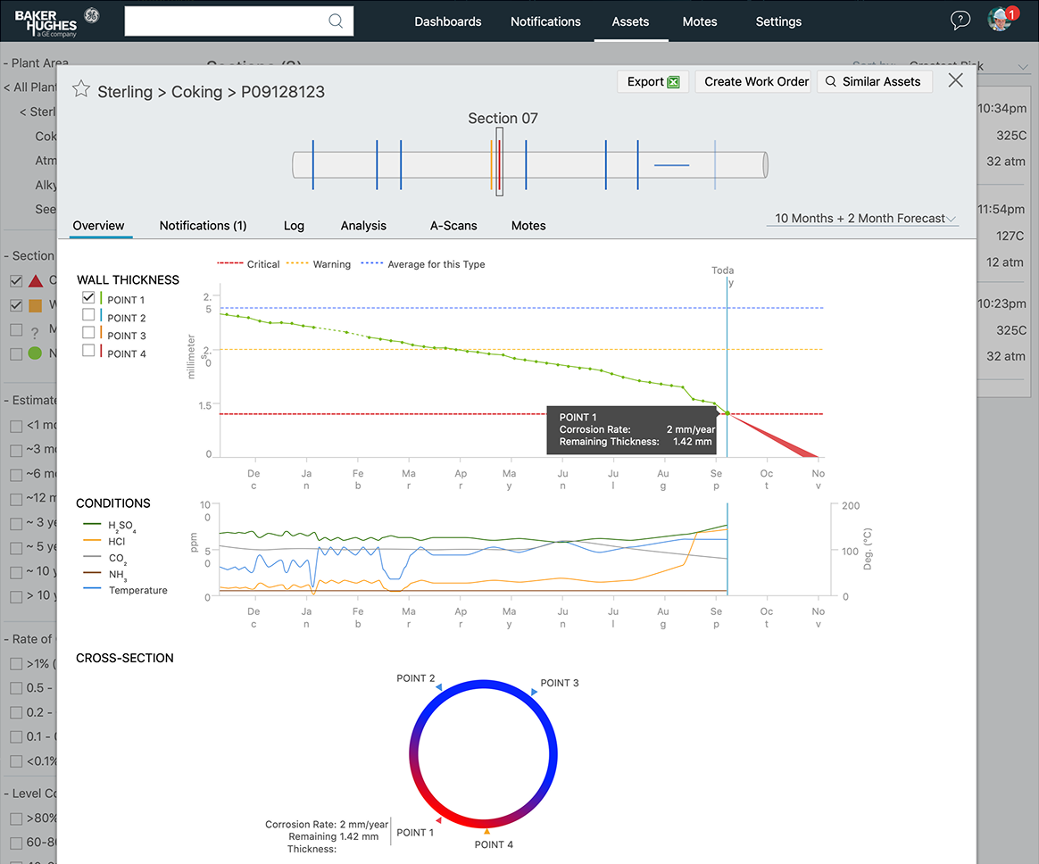This screenshot has height=864, width=1039.
Task: Open the Notifications menu in top bar
Action: 545,21
